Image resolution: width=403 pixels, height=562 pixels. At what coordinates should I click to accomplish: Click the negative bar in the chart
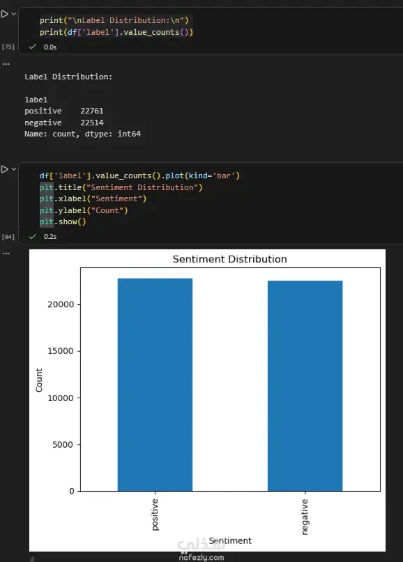pos(305,386)
